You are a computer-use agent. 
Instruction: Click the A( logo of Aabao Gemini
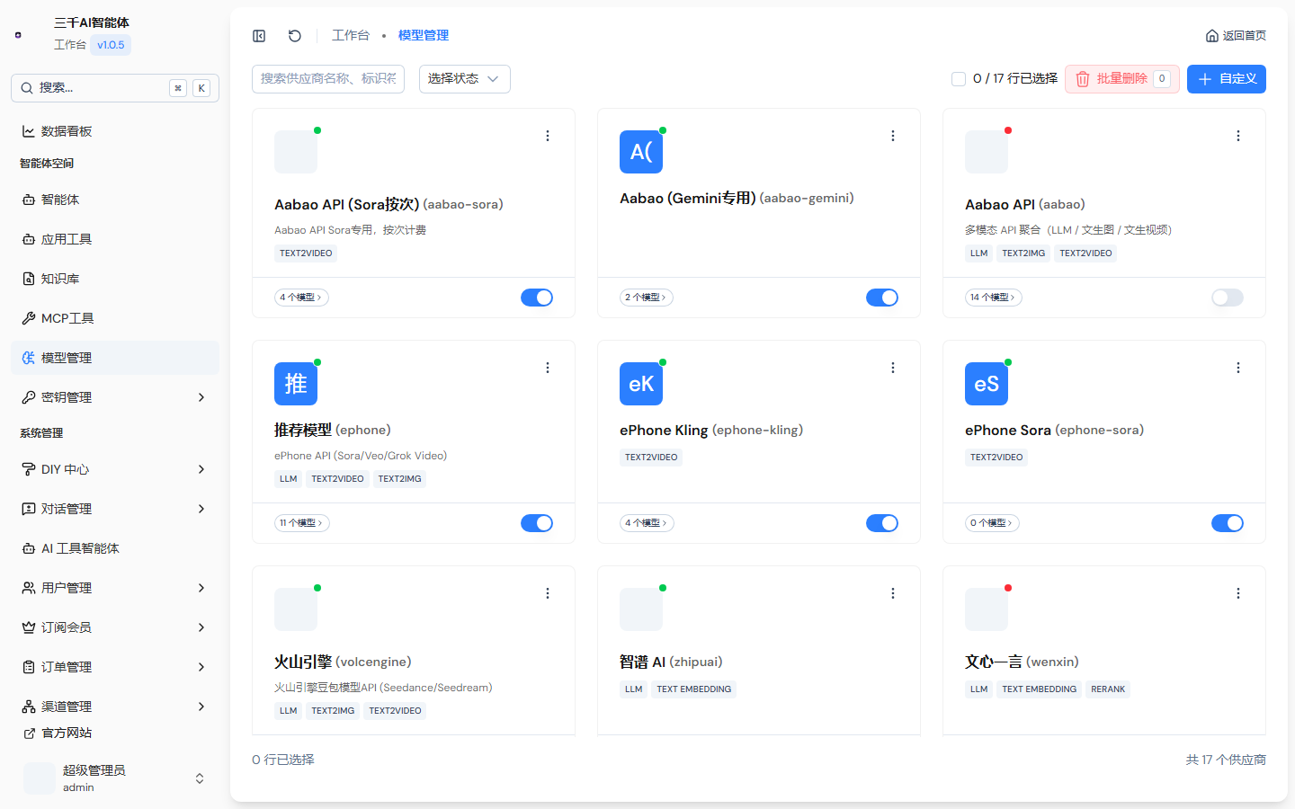tap(641, 152)
